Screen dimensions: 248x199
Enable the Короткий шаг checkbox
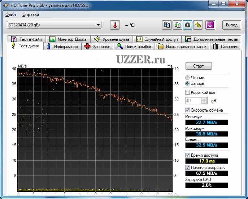click(187, 92)
